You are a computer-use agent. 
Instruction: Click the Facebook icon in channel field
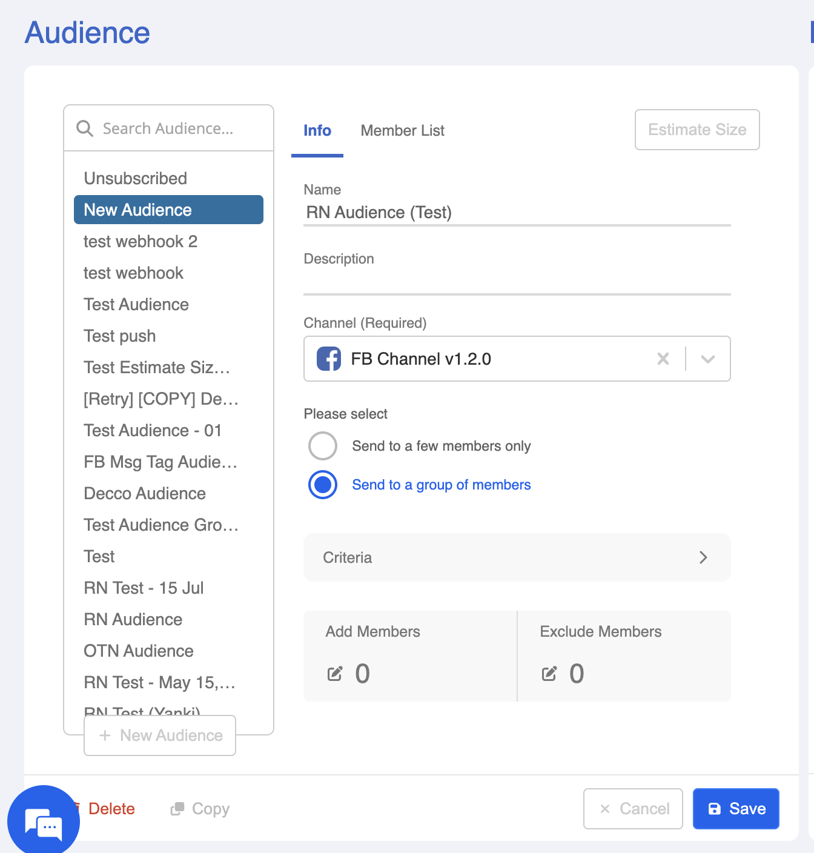[329, 359]
